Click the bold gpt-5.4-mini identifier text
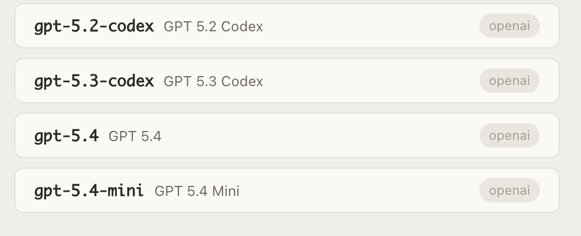 click(x=89, y=191)
